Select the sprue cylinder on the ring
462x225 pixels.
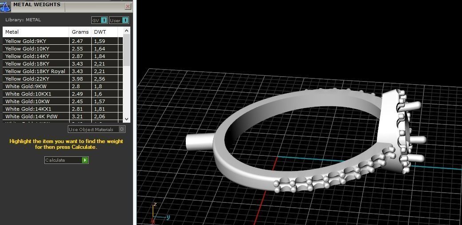coord(200,142)
